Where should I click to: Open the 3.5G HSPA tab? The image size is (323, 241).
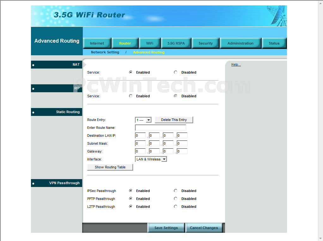pyautogui.click(x=176, y=43)
